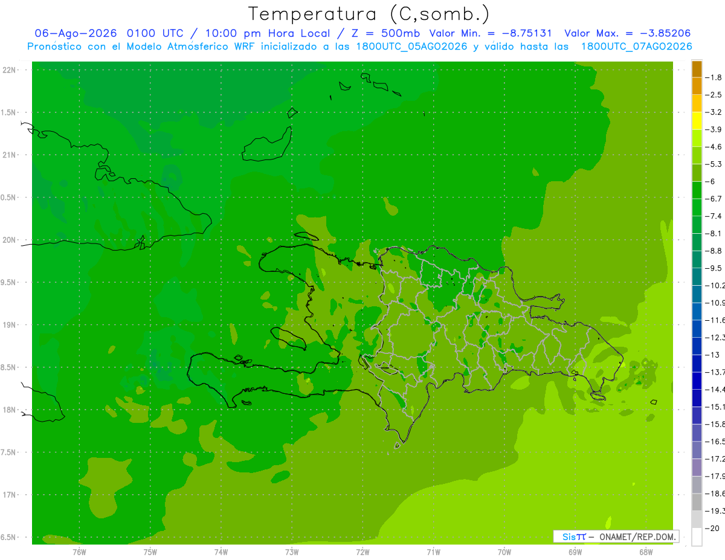Select the dark orange swatch above -1.8

(697, 69)
